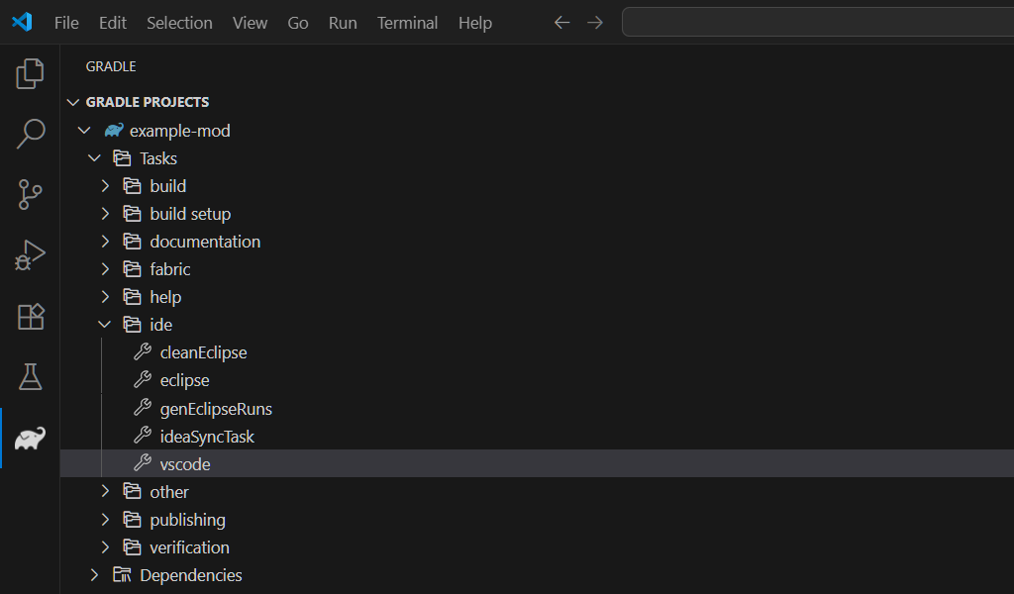Image resolution: width=1014 pixels, height=594 pixels.
Task: Select the vscode task
Action: click(x=186, y=463)
